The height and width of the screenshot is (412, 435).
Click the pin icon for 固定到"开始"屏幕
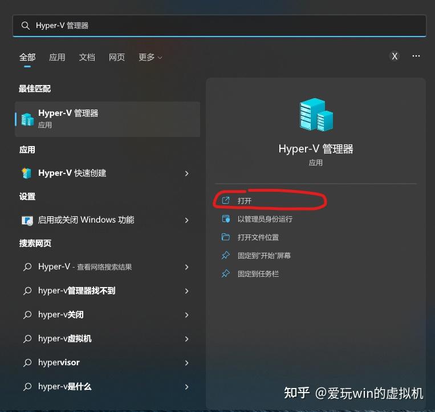[226, 256]
